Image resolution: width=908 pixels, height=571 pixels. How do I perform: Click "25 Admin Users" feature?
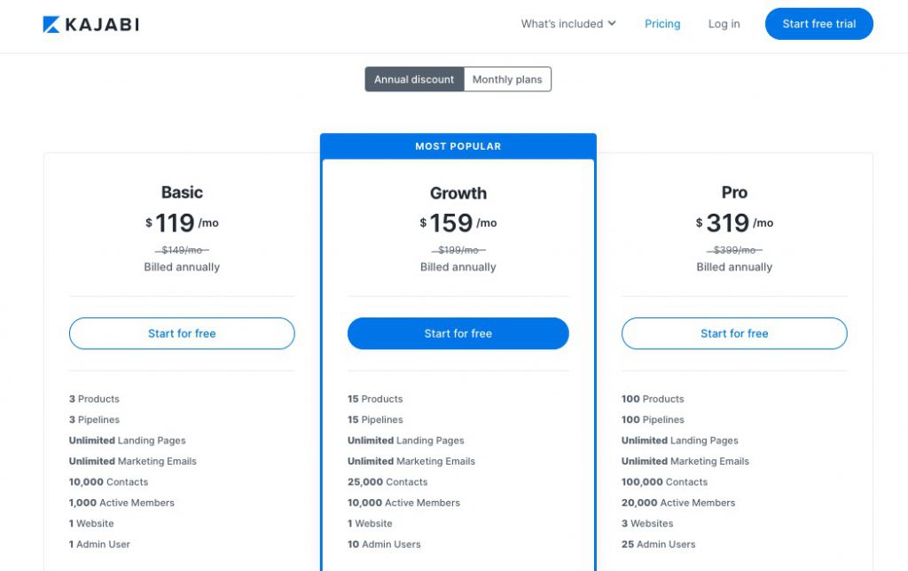(659, 544)
